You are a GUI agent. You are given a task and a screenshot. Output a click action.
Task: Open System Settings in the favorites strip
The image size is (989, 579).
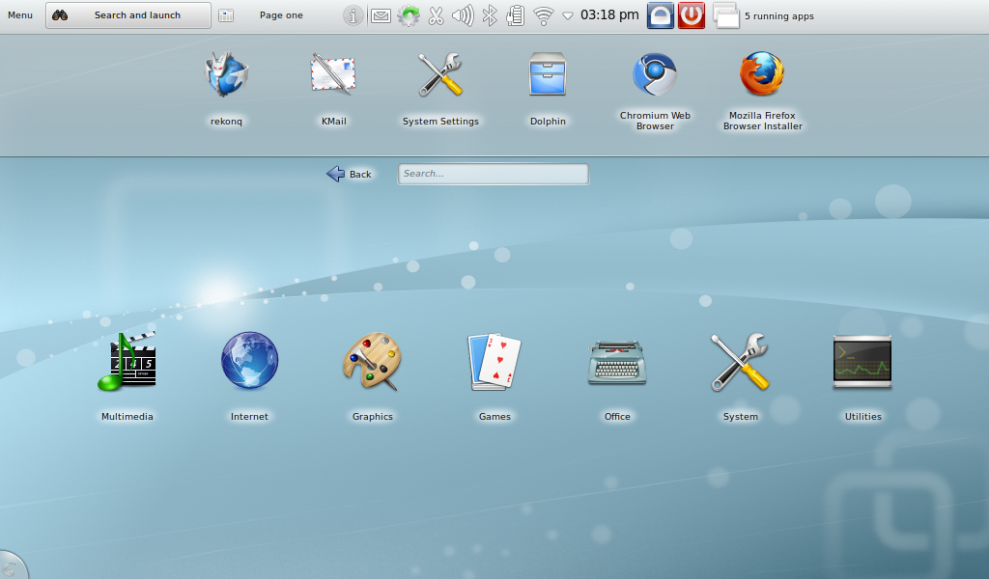click(440, 75)
